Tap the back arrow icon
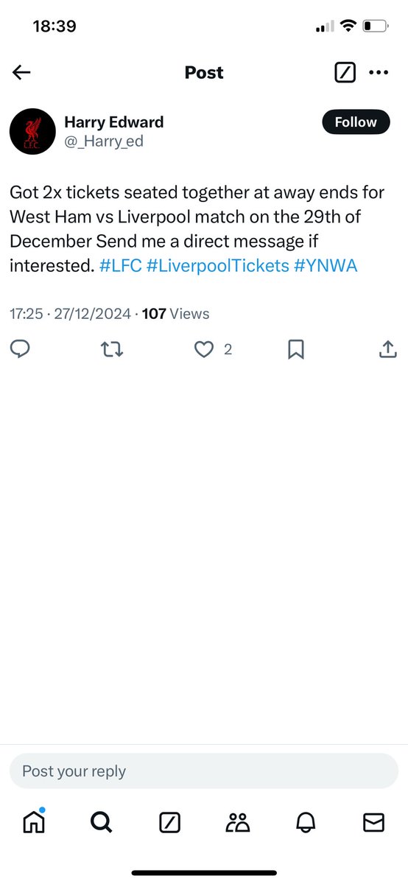The width and height of the screenshot is (408, 884). pos(21,72)
